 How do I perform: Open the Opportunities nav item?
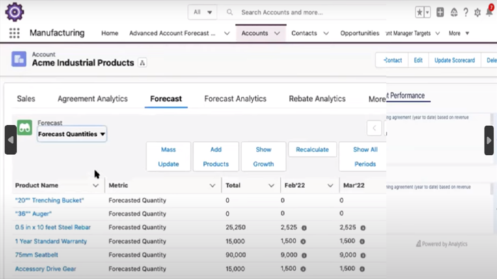360,33
